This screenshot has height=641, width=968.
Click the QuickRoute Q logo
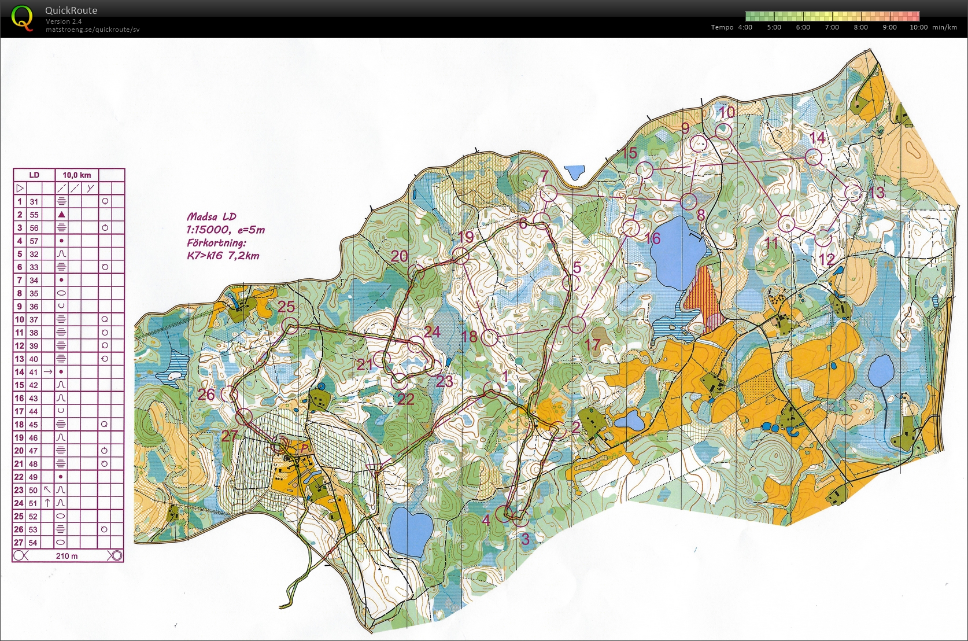tap(22, 17)
